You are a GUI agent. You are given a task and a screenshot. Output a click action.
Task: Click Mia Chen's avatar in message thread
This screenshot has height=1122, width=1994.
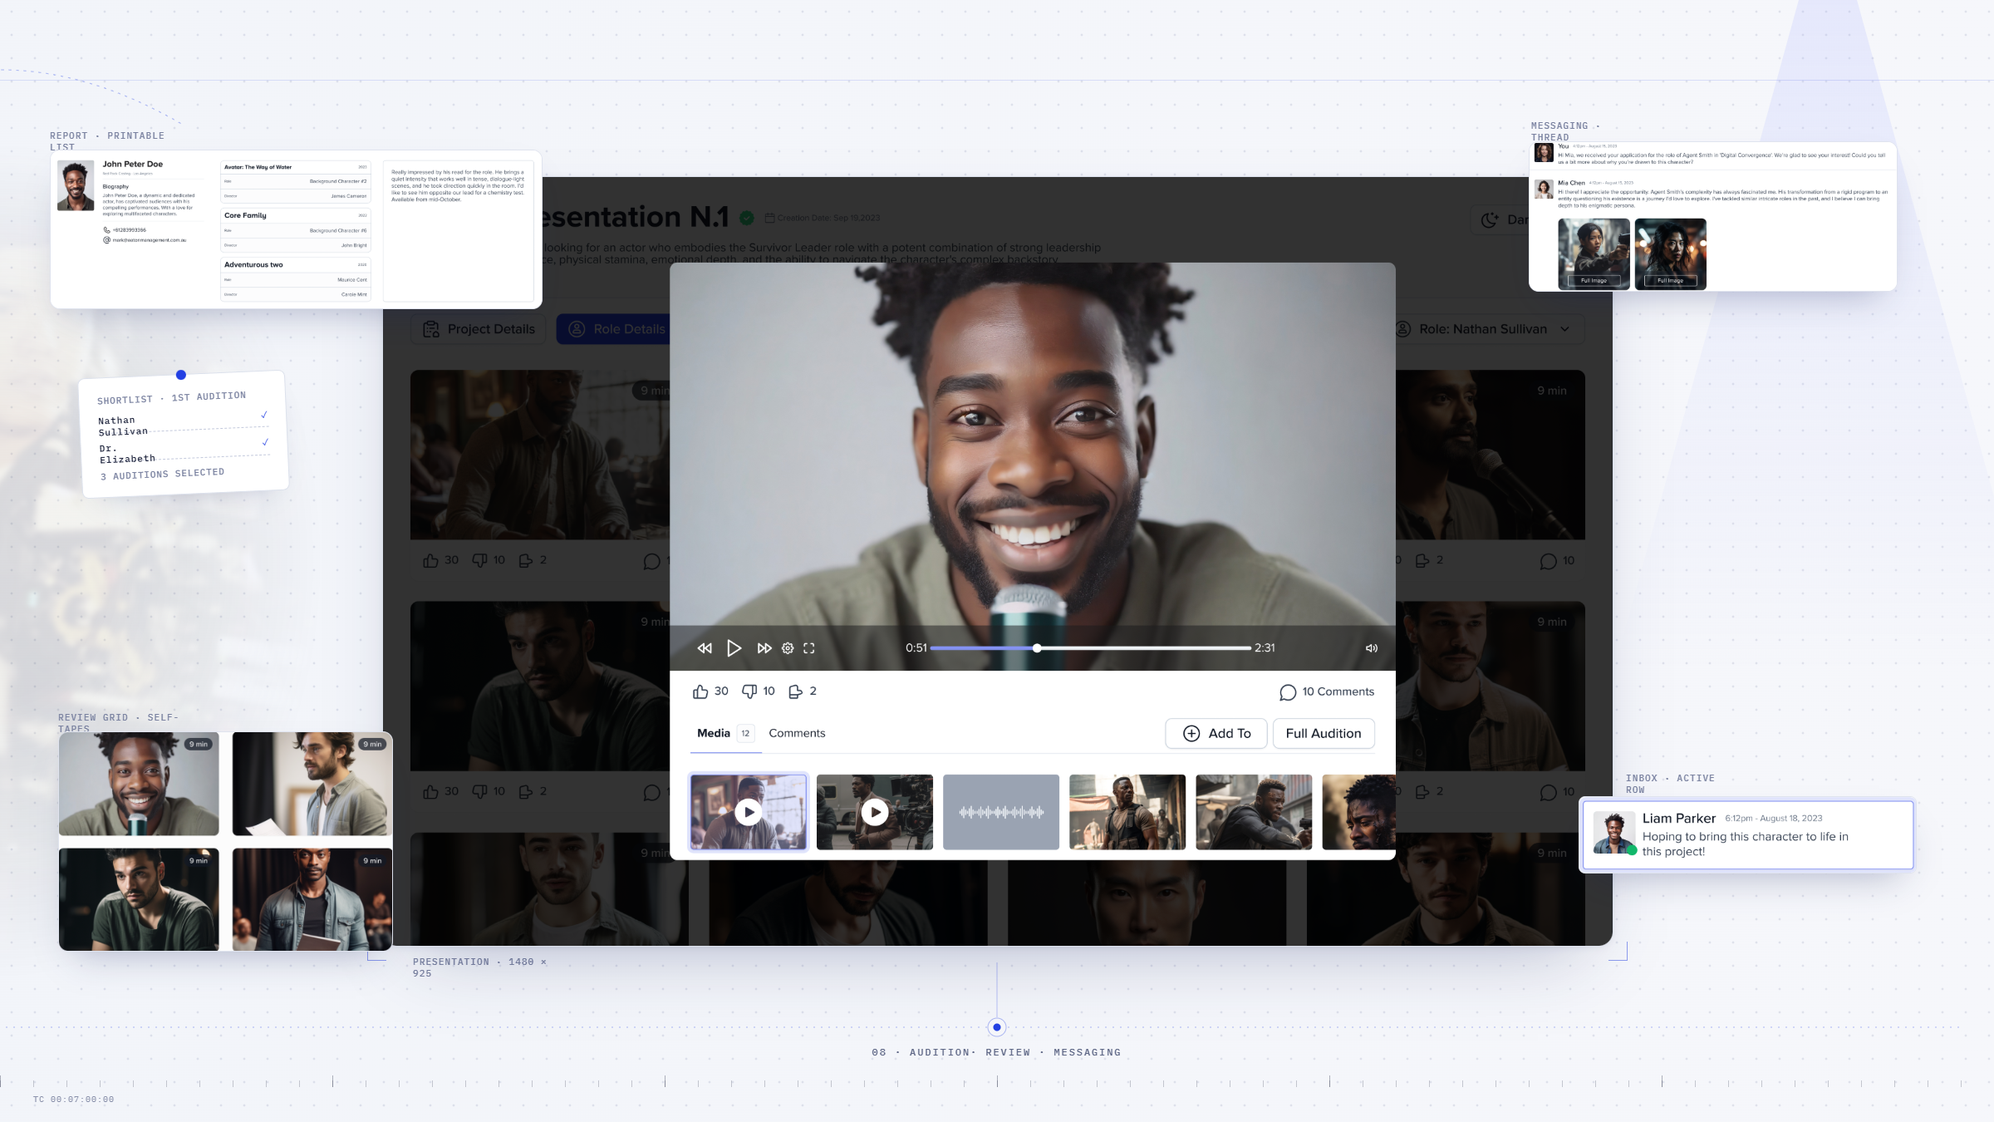[x=1544, y=189]
